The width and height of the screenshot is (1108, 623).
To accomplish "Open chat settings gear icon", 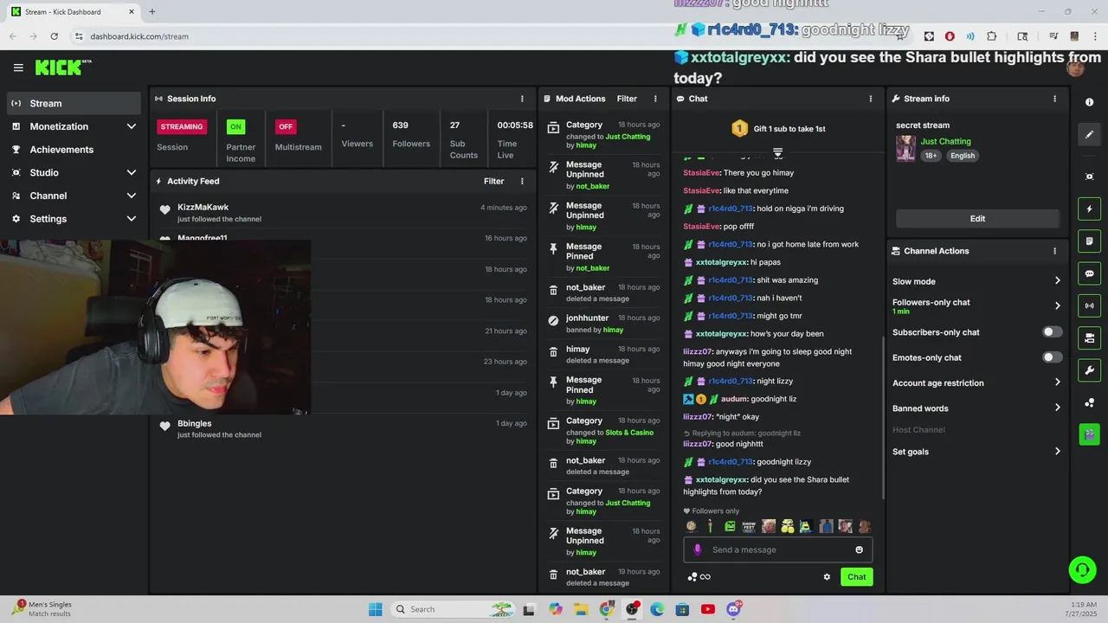I will (827, 577).
